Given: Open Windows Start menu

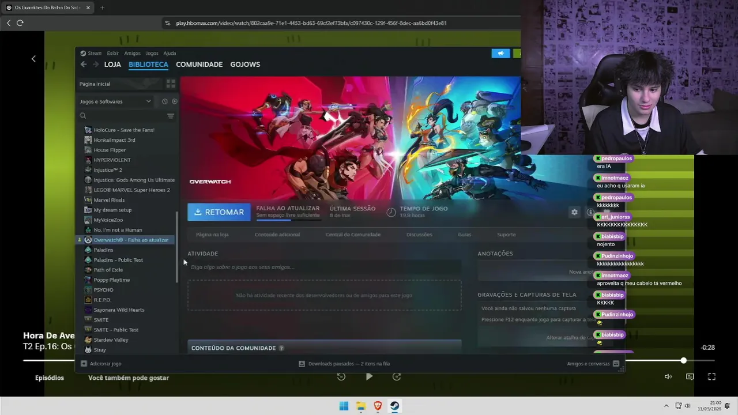Looking at the screenshot, I should coord(344,406).
